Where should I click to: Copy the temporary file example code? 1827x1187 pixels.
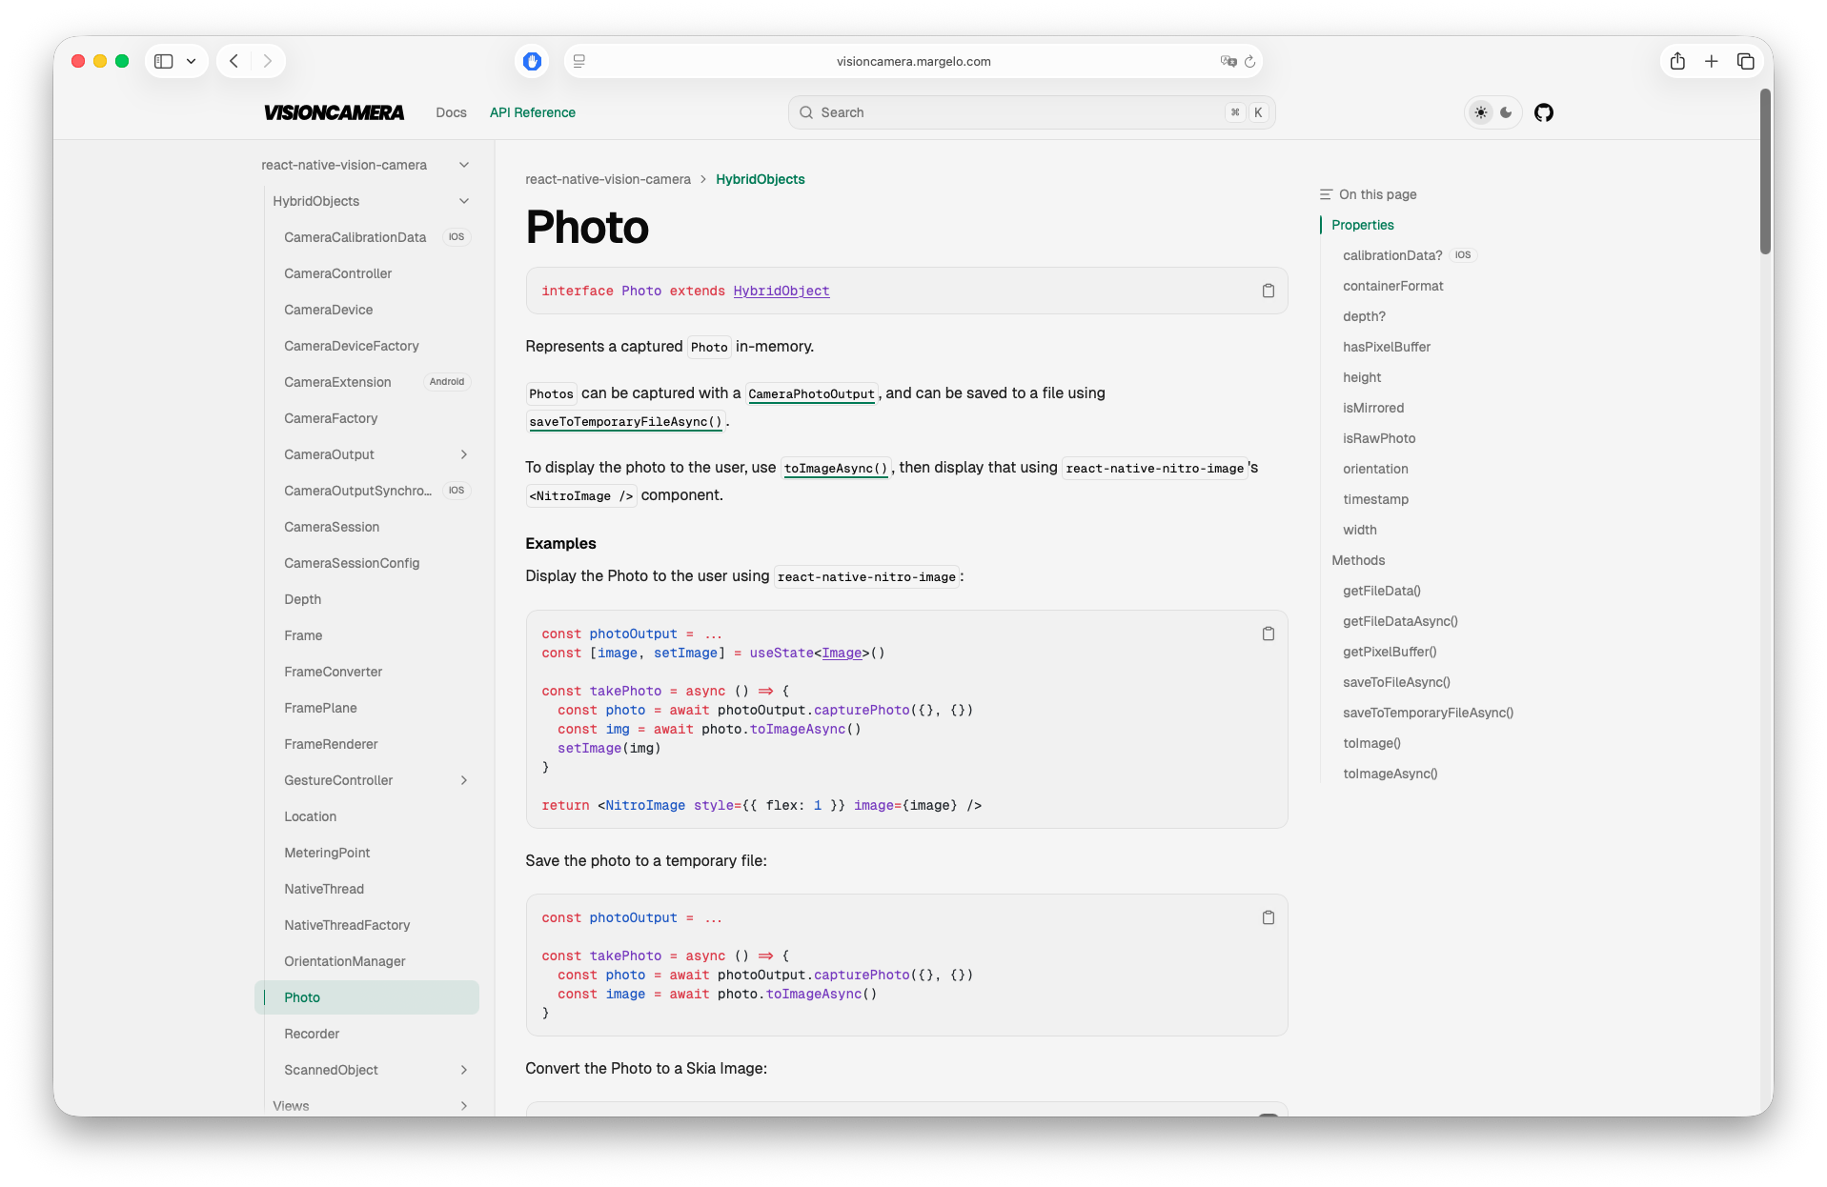point(1268,917)
